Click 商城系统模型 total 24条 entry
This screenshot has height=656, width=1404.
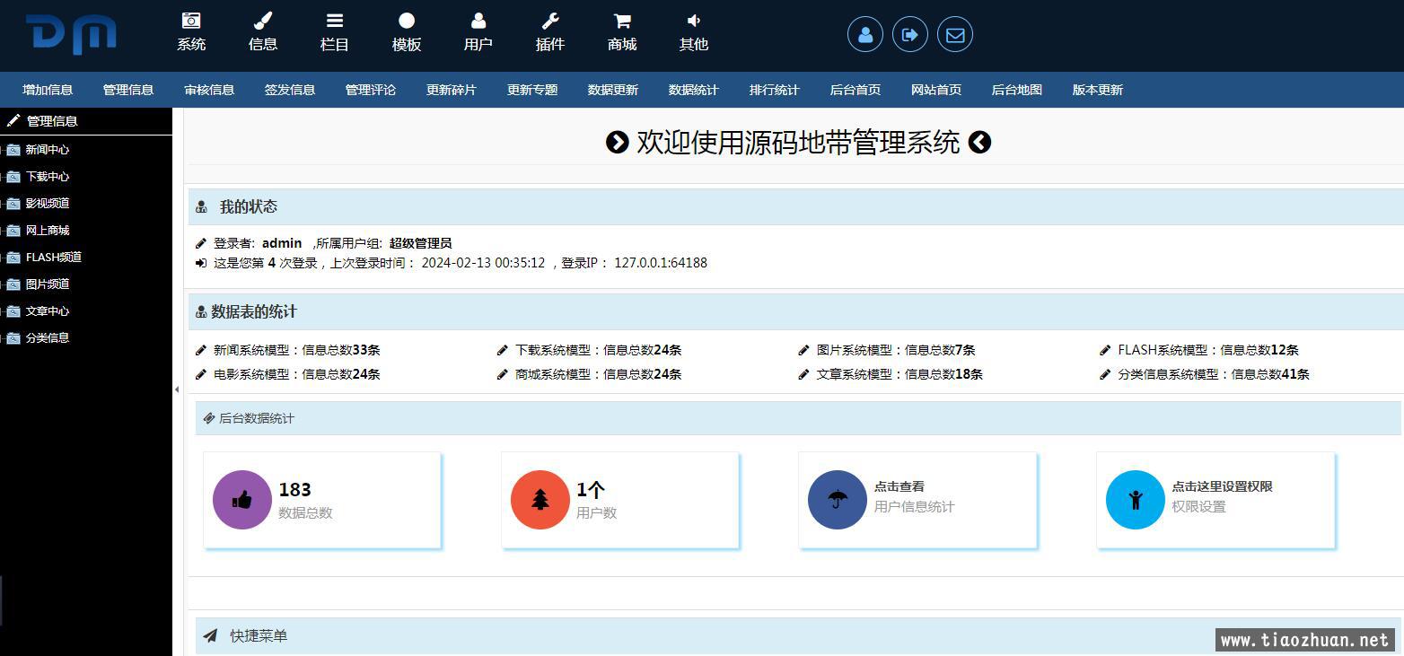[x=598, y=374]
